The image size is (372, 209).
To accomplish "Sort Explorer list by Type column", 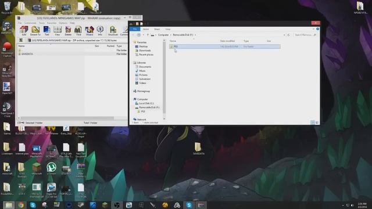I will [246, 41].
